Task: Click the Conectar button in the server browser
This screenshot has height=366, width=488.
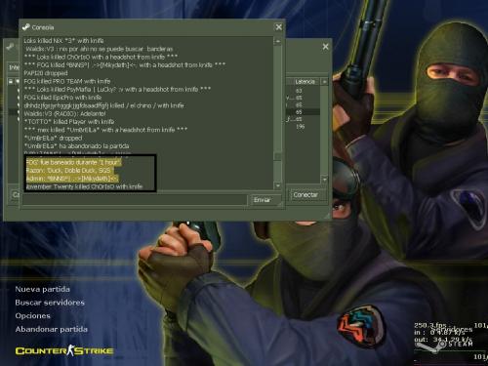Action: click(307, 195)
